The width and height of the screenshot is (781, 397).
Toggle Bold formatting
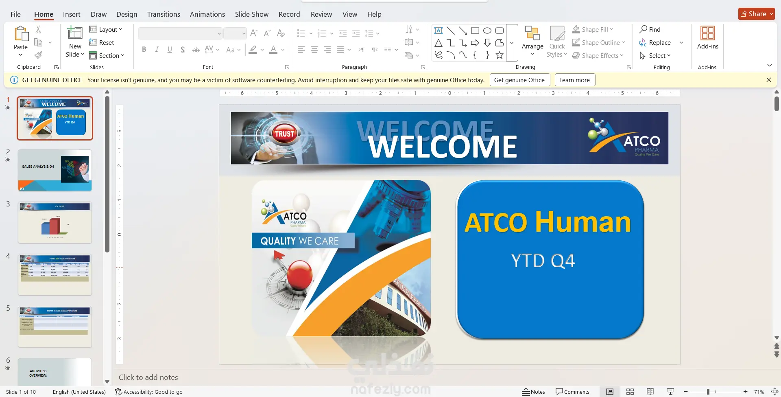(144, 50)
